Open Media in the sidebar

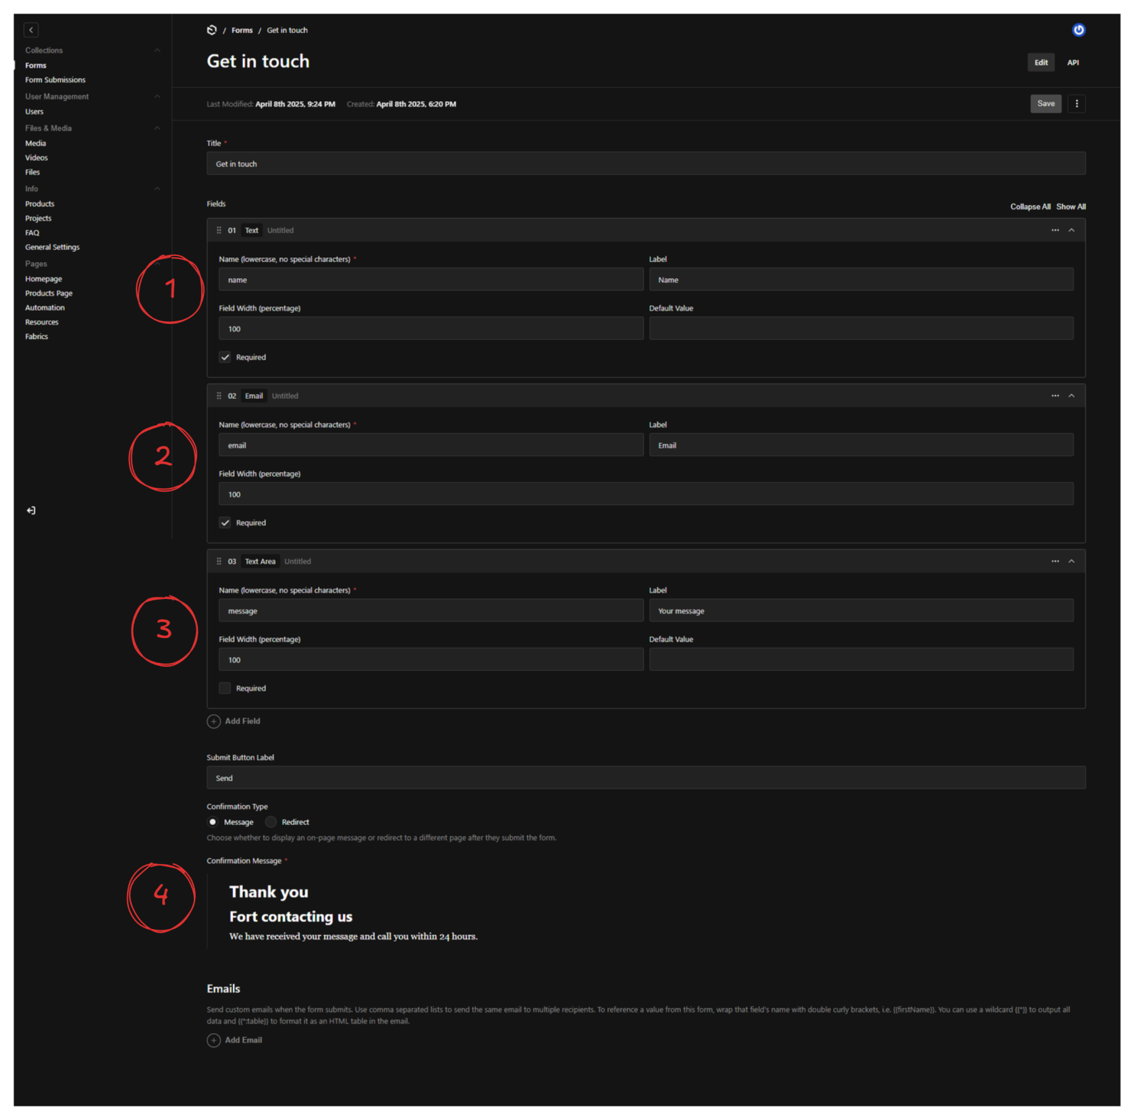tap(36, 143)
